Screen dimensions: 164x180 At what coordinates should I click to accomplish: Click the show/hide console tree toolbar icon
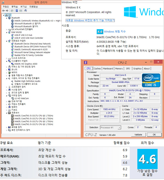[12, 11]
